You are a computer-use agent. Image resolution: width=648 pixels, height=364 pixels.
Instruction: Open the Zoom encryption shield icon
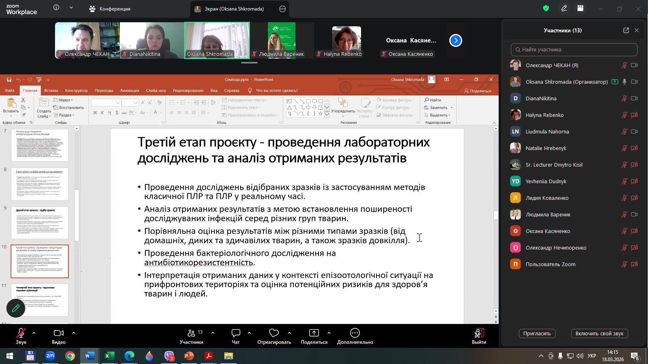[546, 8]
